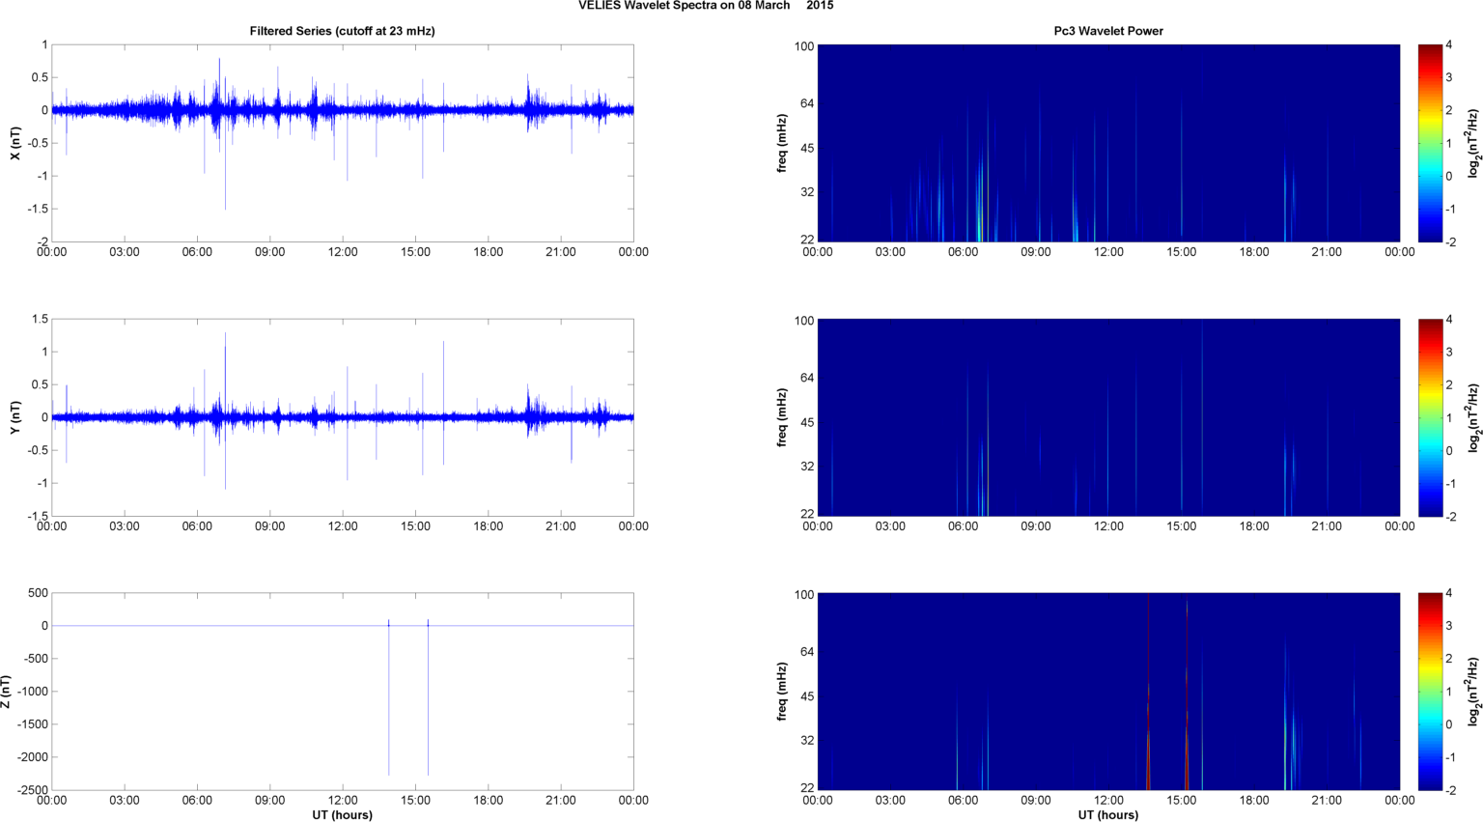Click inside the middle (Y) wavelet spectrogram
Screen dimensions: 1483x822
point(1108,417)
